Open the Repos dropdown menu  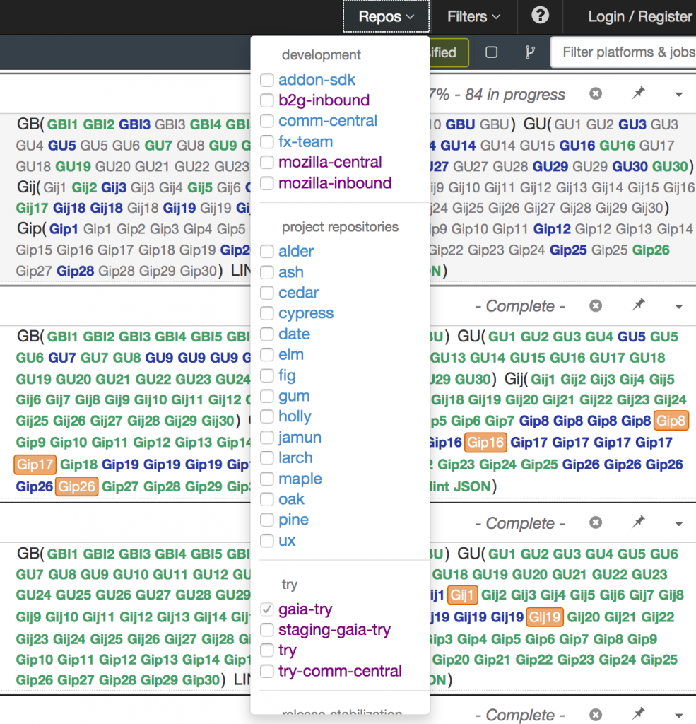click(387, 17)
